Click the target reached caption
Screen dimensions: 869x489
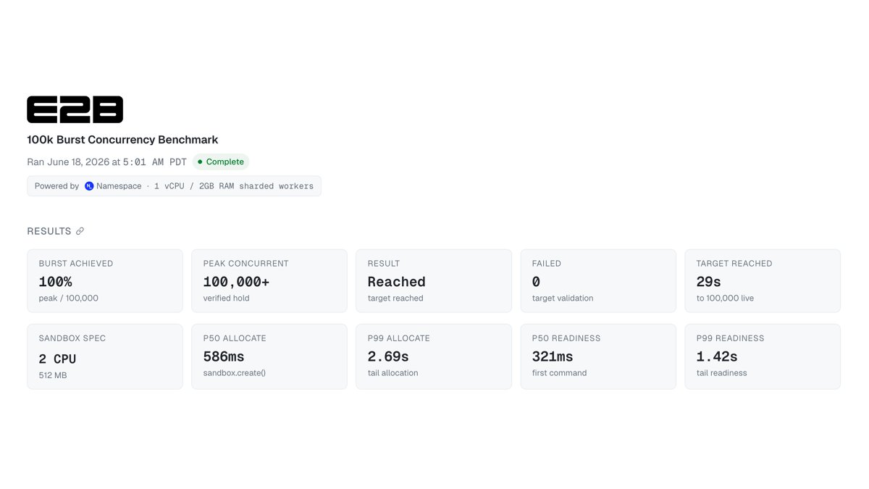(395, 298)
